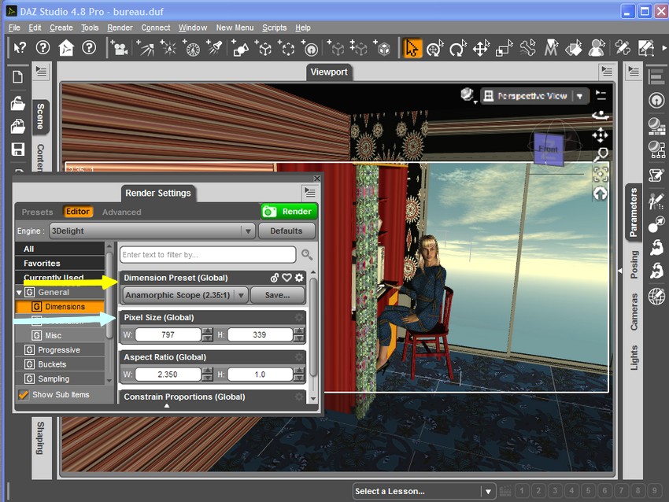Switch to the Advanced tab
The width and height of the screenshot is (669, 502).
(121, 212)
